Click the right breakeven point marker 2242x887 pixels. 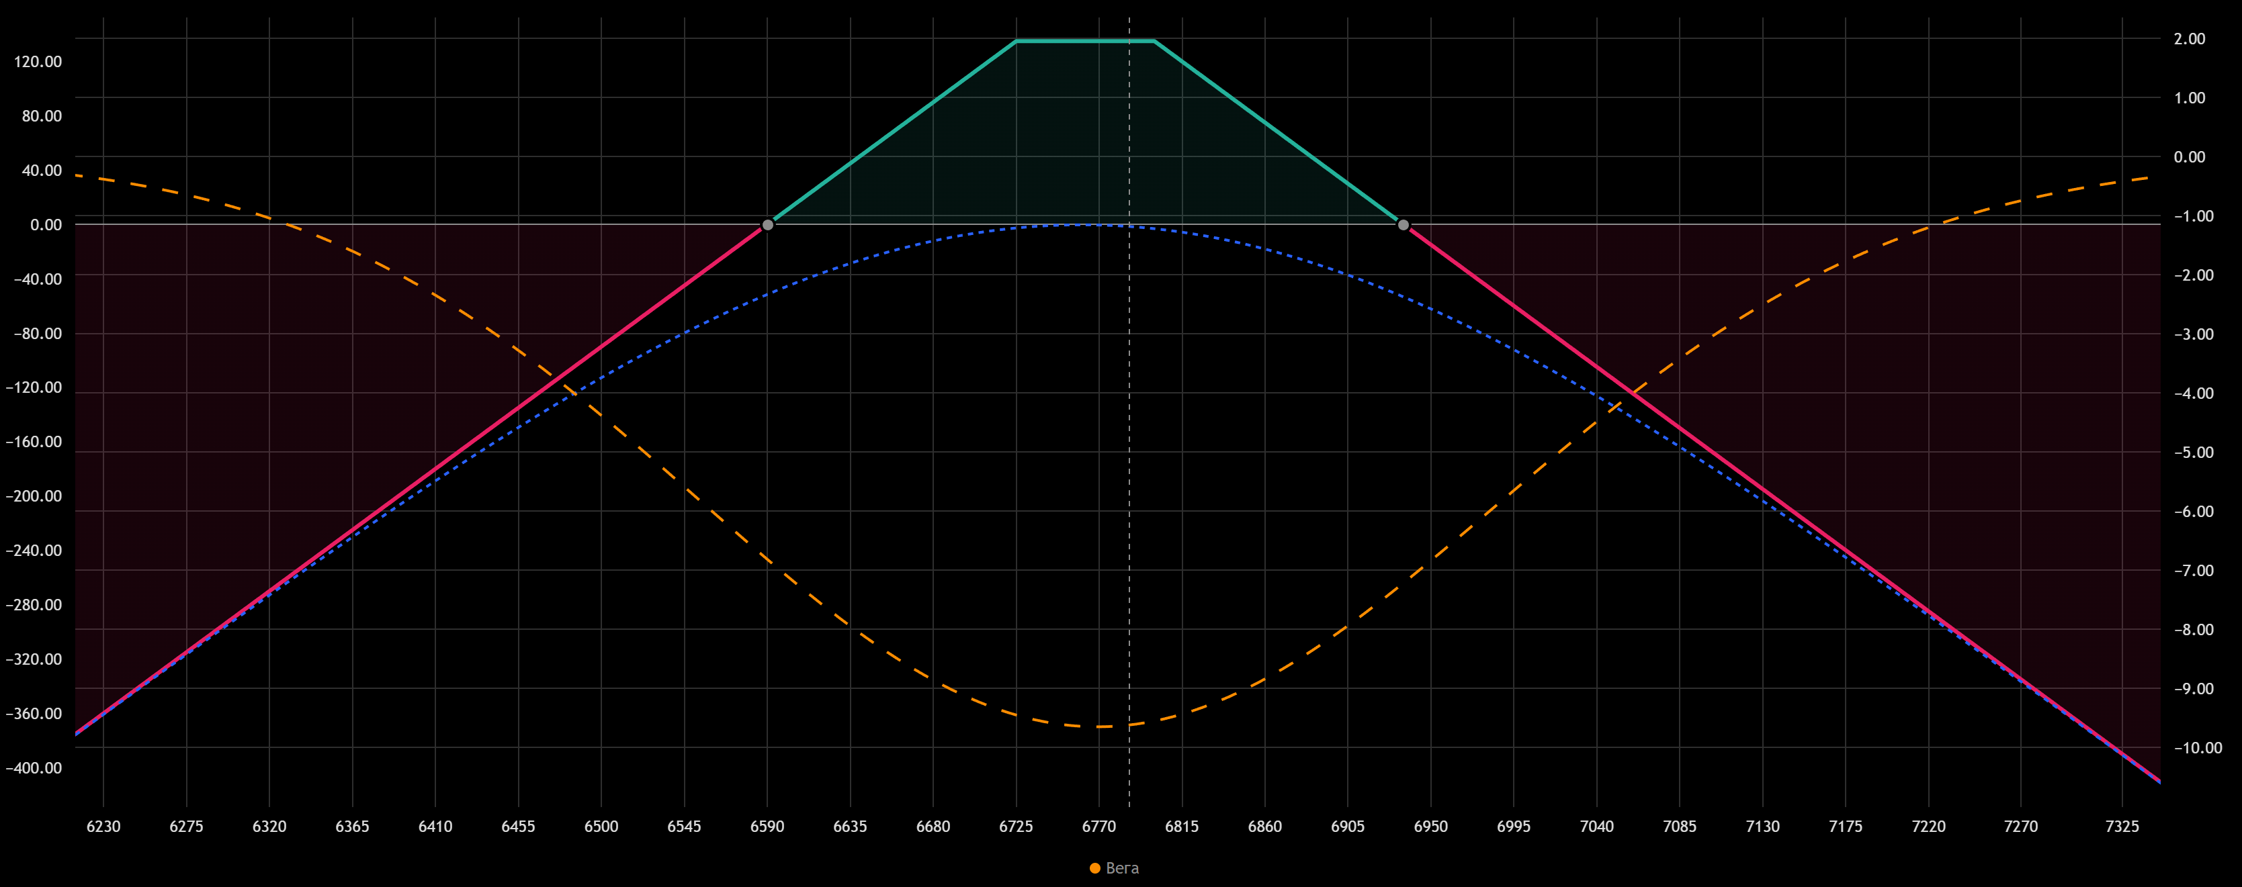coord(1403,225)
